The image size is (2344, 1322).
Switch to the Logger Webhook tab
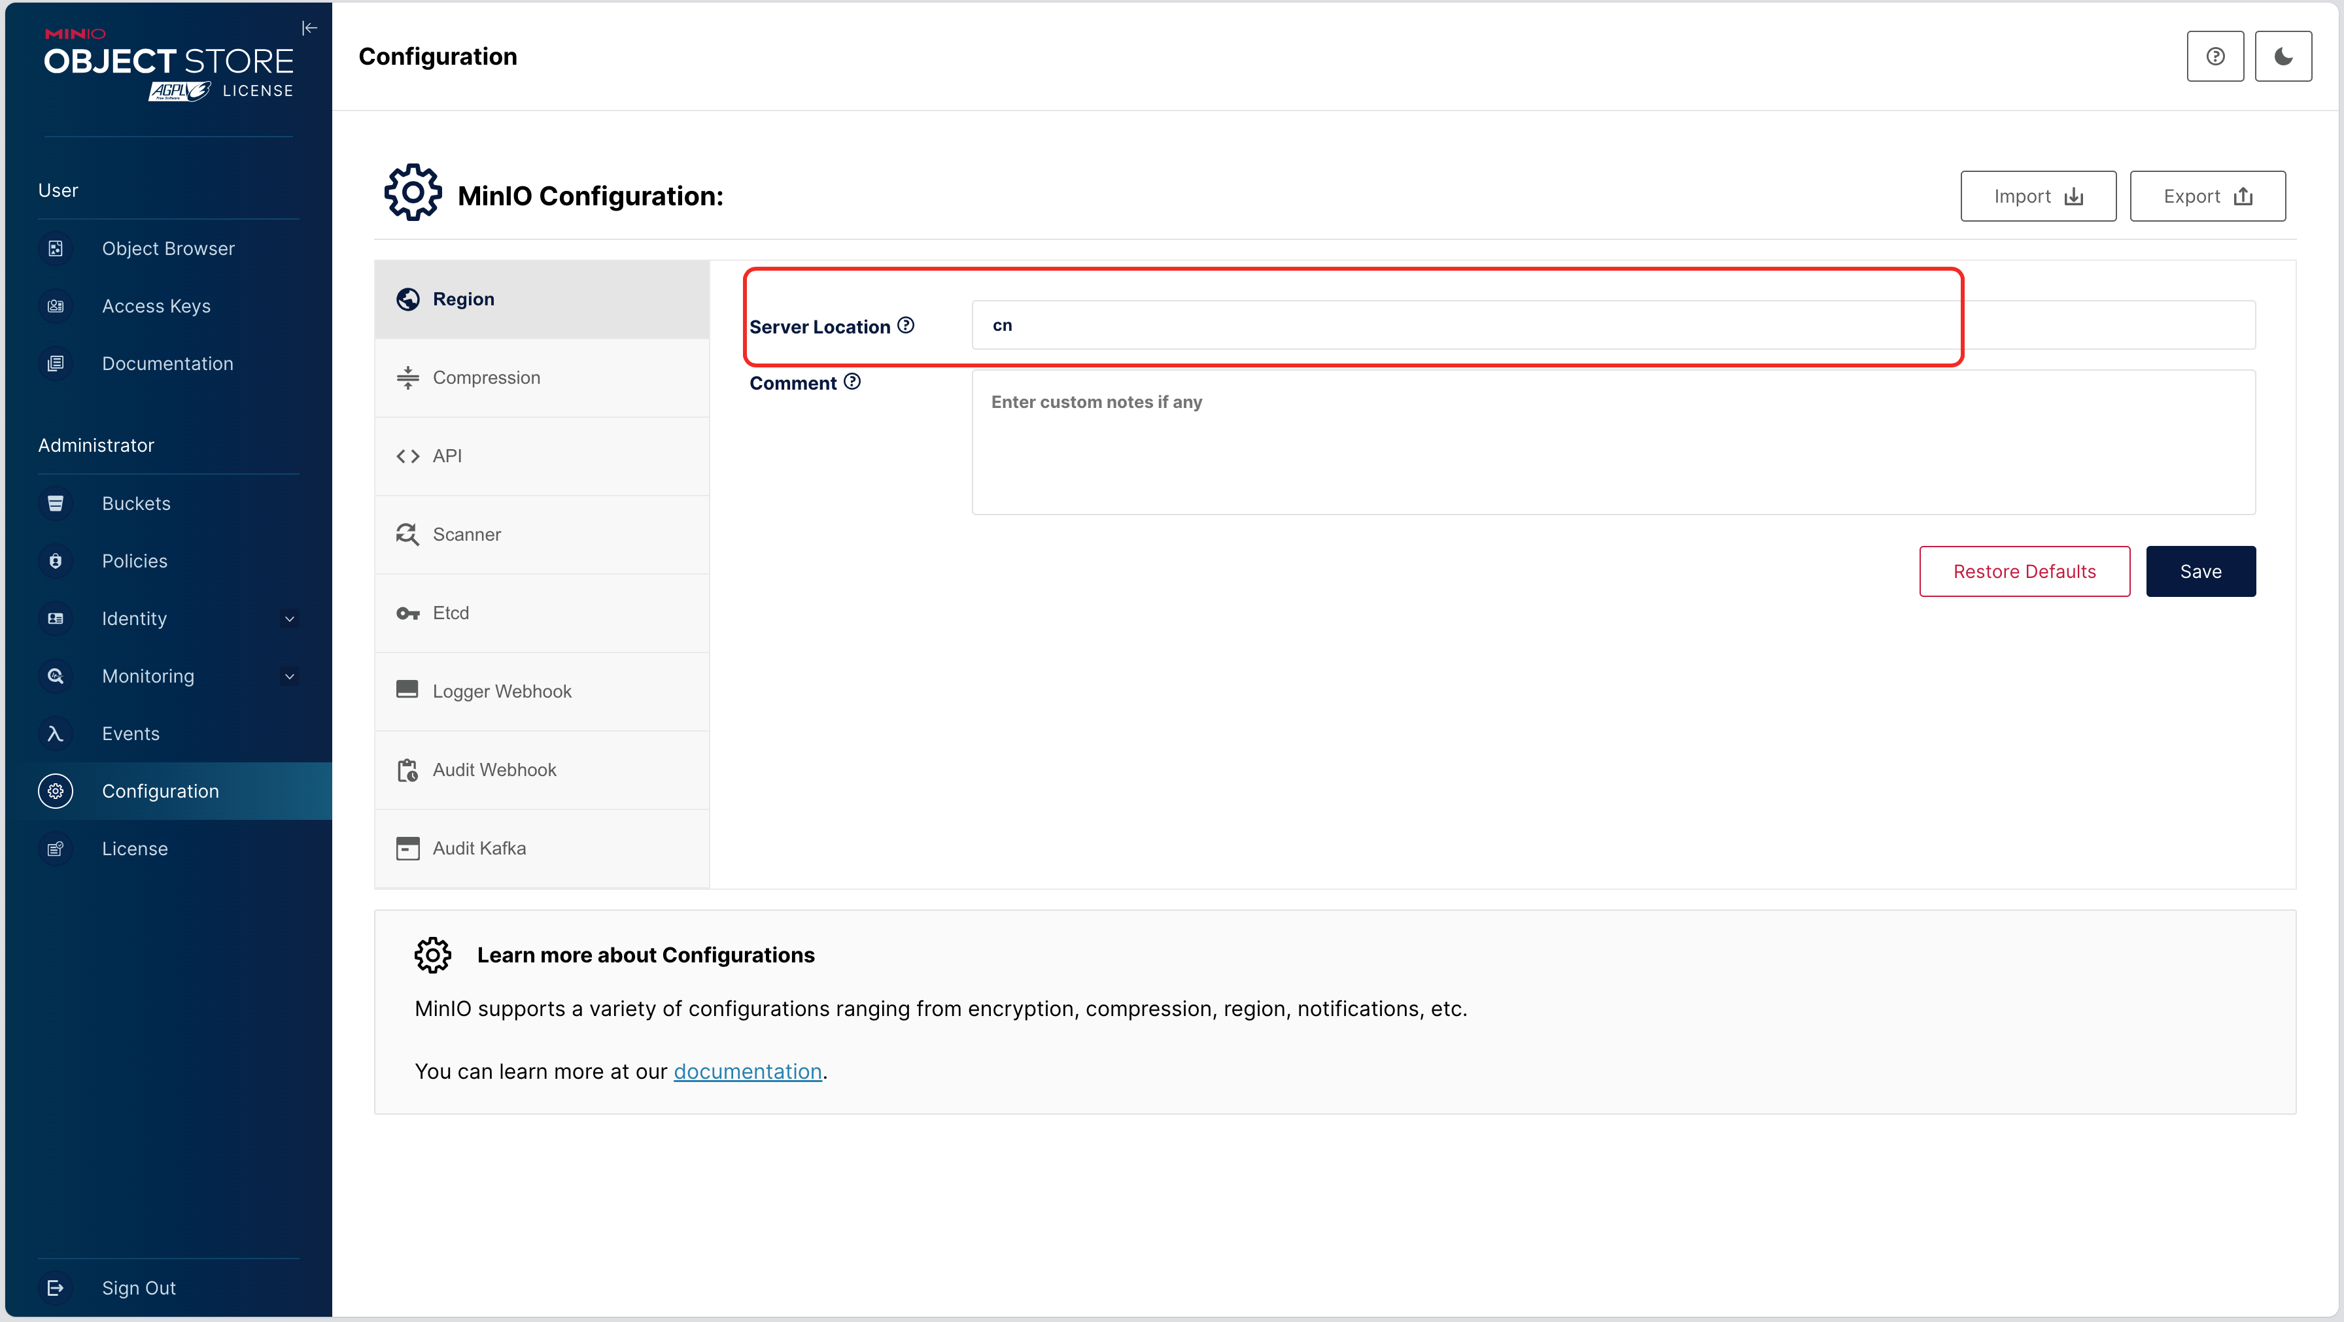tap(542, 692)
